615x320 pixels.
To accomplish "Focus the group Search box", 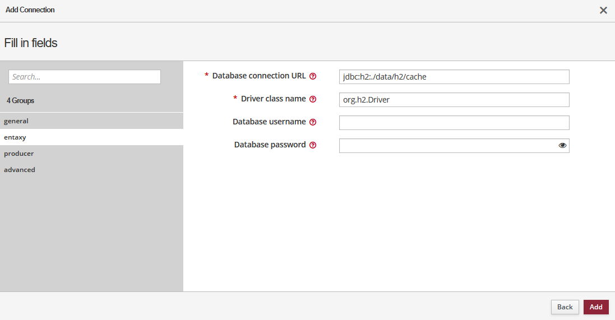I will point(85,77).
